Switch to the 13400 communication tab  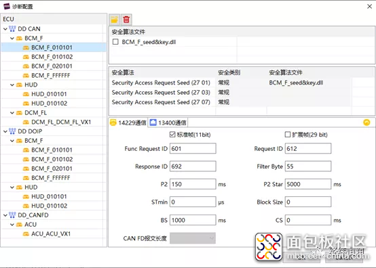click(168, 122)
